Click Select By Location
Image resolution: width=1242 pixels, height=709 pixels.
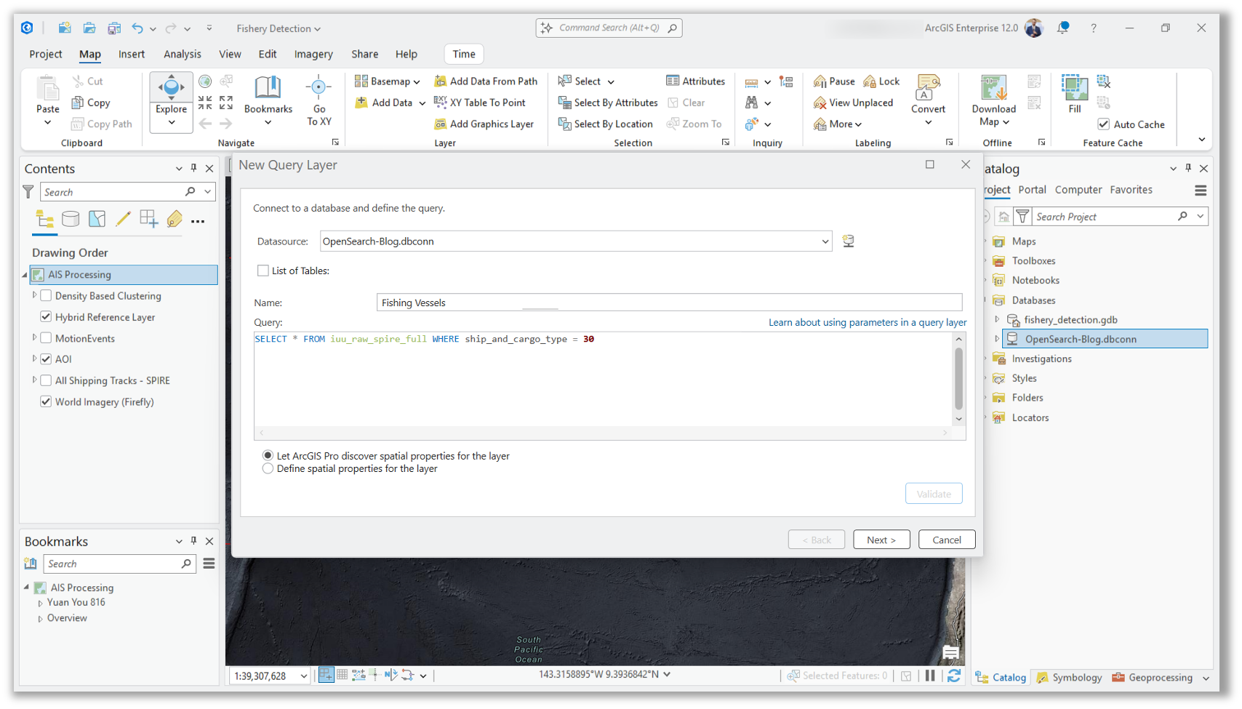point(606,124)
